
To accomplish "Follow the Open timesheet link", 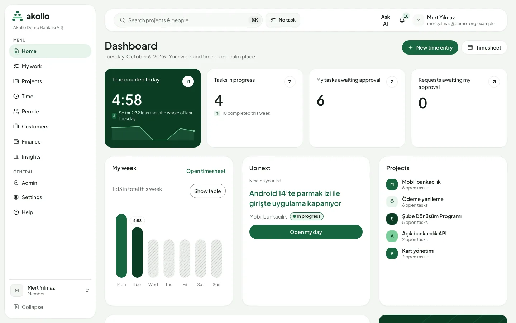I will tap(206, 171).
